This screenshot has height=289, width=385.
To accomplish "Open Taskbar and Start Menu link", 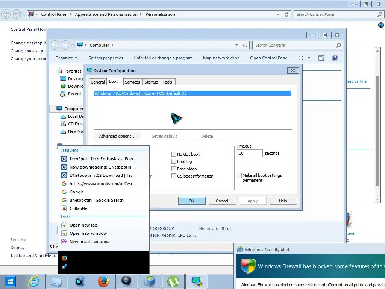I will click(x=33, y=256).
